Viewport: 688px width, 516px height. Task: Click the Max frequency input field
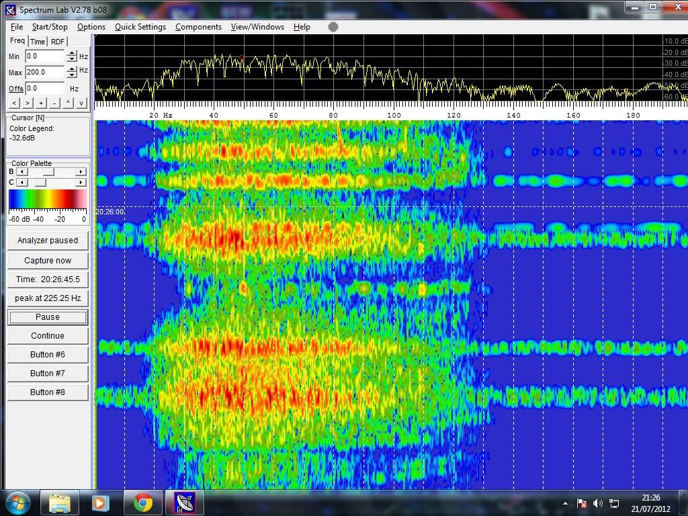(x=44, y=73)
